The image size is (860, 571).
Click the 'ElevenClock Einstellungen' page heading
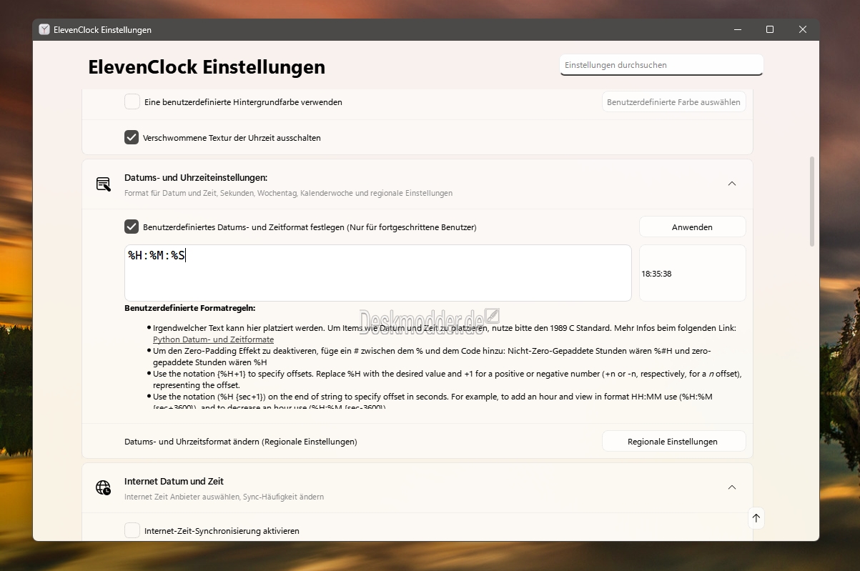point(207,67)
